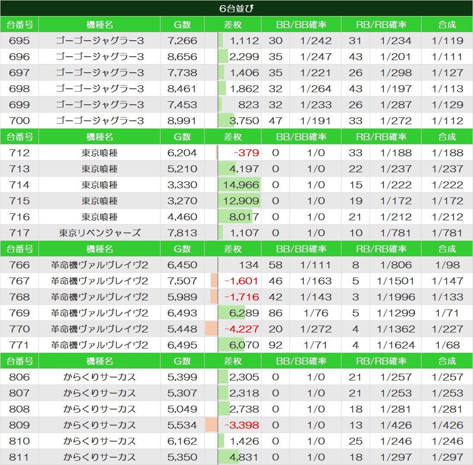This screenshot has width=473, height=465.
Task: Click machine number 806
Action: [19, 377]
